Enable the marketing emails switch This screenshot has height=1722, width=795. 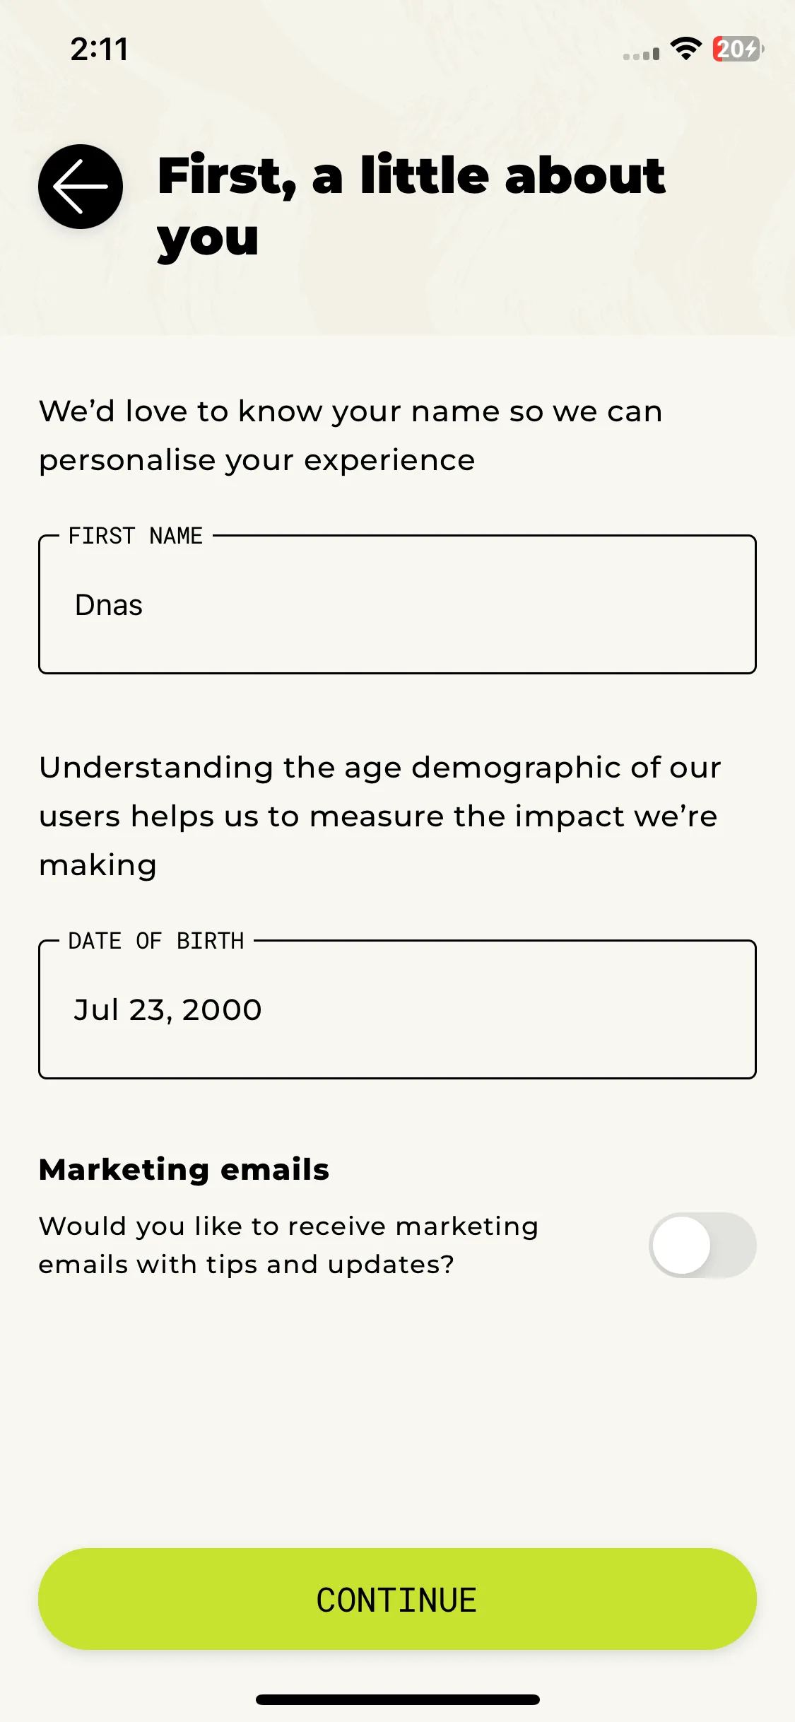pyautogui.click(x=702, y=1245)
